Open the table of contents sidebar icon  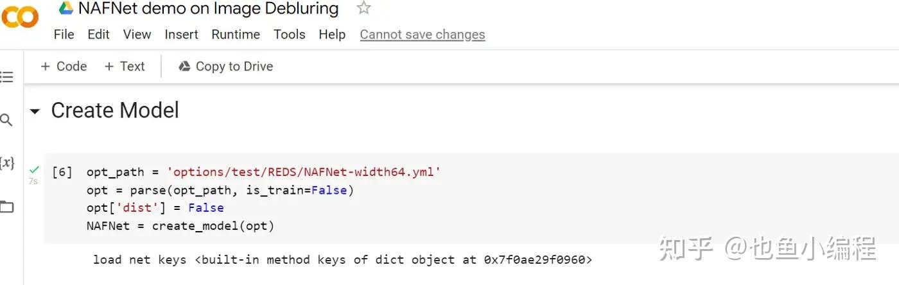click(x=6, y=78)
